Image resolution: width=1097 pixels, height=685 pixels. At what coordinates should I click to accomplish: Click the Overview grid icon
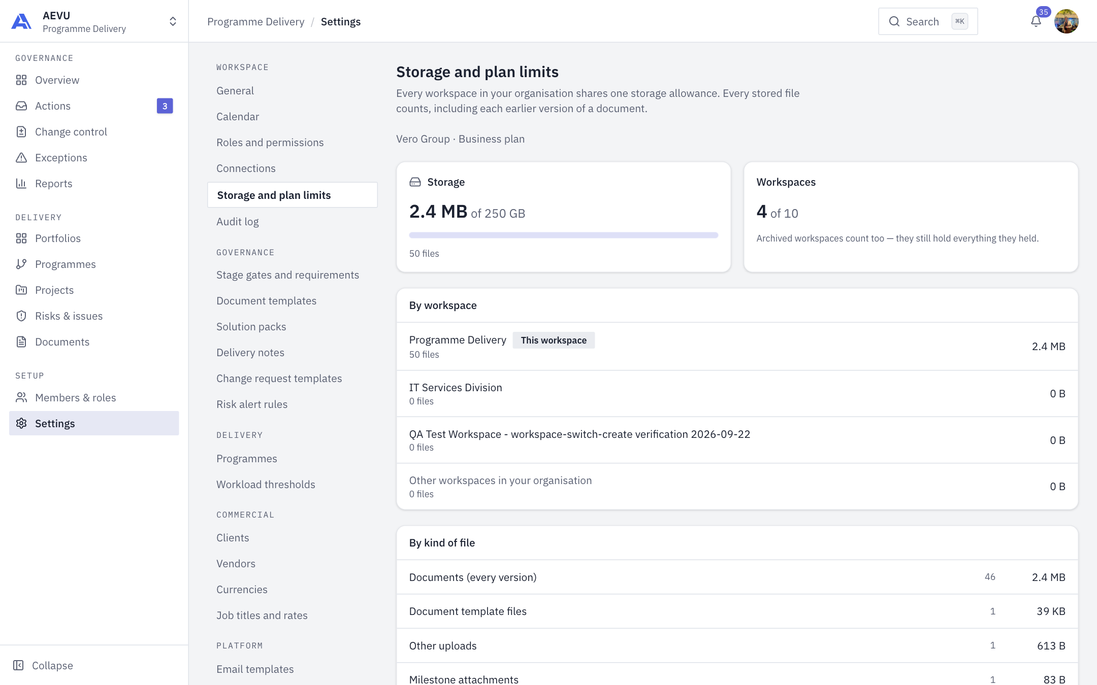tap(21, 80)
